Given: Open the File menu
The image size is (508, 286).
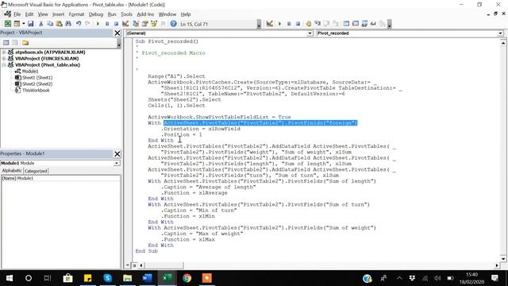Looking at the screenshot, I should click(17, 14).
